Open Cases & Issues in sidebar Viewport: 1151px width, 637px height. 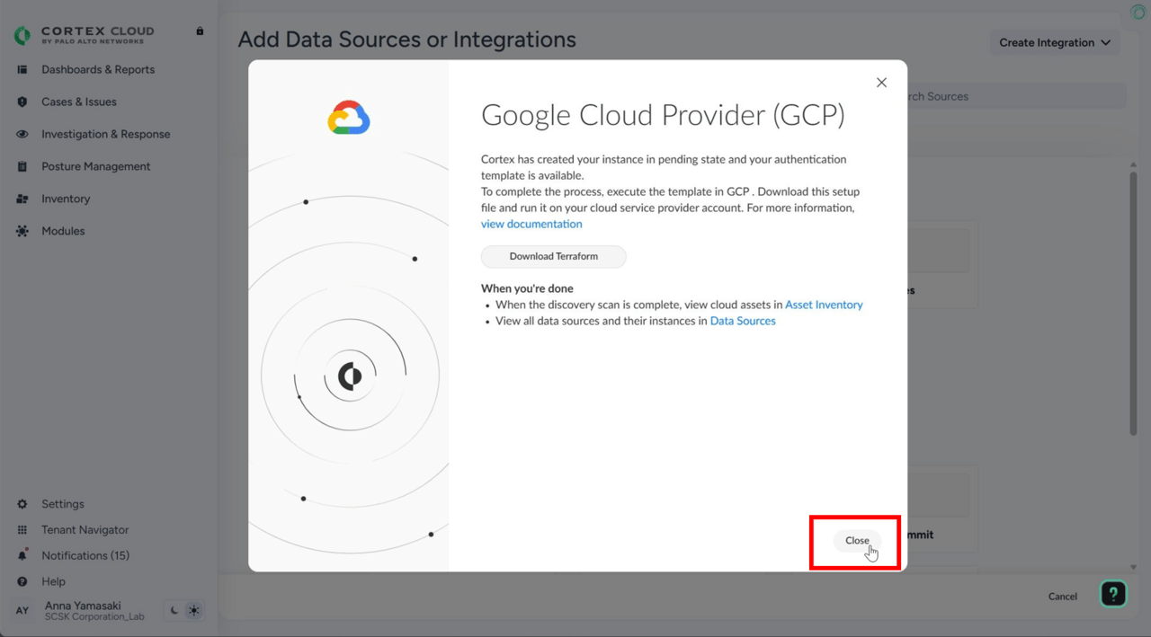pos(79,102)
